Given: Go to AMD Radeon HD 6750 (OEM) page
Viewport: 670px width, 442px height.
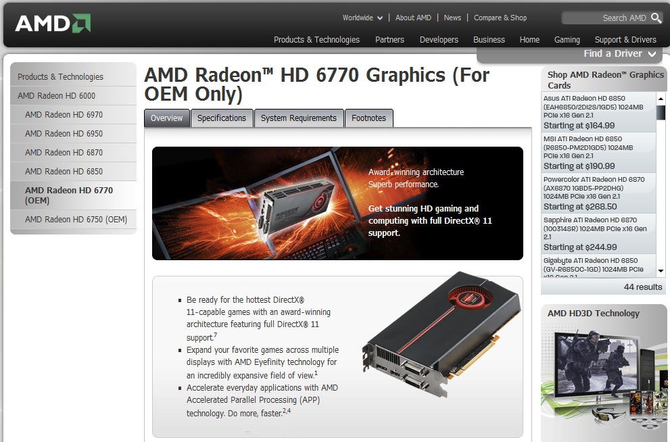Looking at the screenshot, I should (x=76, y=220).
